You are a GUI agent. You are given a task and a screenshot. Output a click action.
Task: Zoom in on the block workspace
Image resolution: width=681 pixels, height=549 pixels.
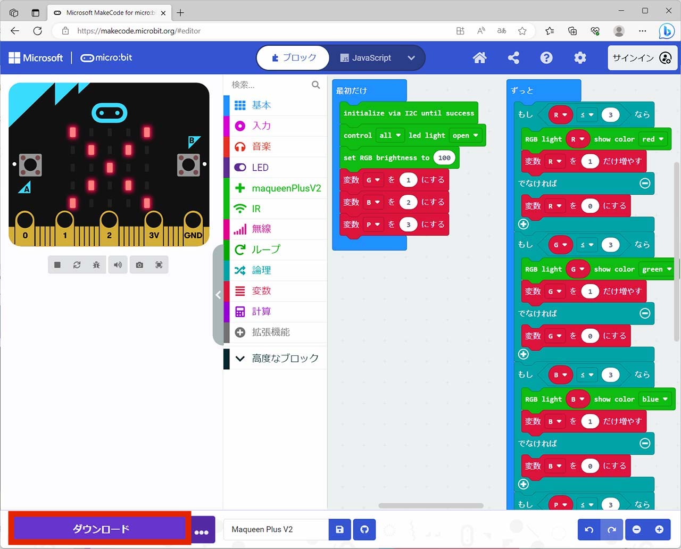coord(659,529)
